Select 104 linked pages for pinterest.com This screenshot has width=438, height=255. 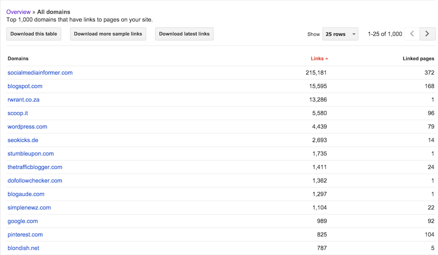click(x=430, y=235)
